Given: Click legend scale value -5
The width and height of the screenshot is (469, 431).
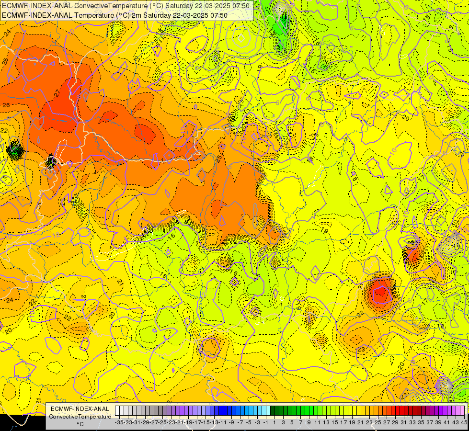Looking at the screenshot, I should [x=249, y=422].
